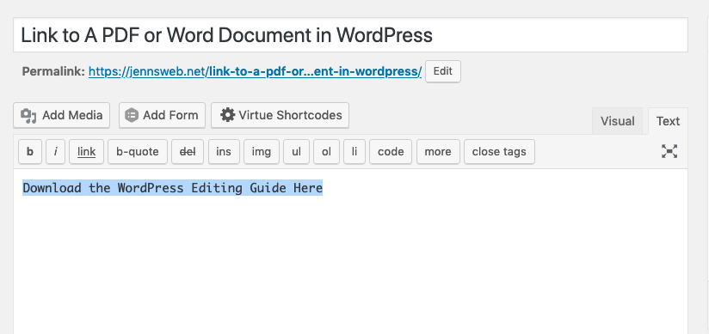Toggle distraction-free writing mode icon
The height and width of the screenshot is (334, 709).
click(669, 151)
